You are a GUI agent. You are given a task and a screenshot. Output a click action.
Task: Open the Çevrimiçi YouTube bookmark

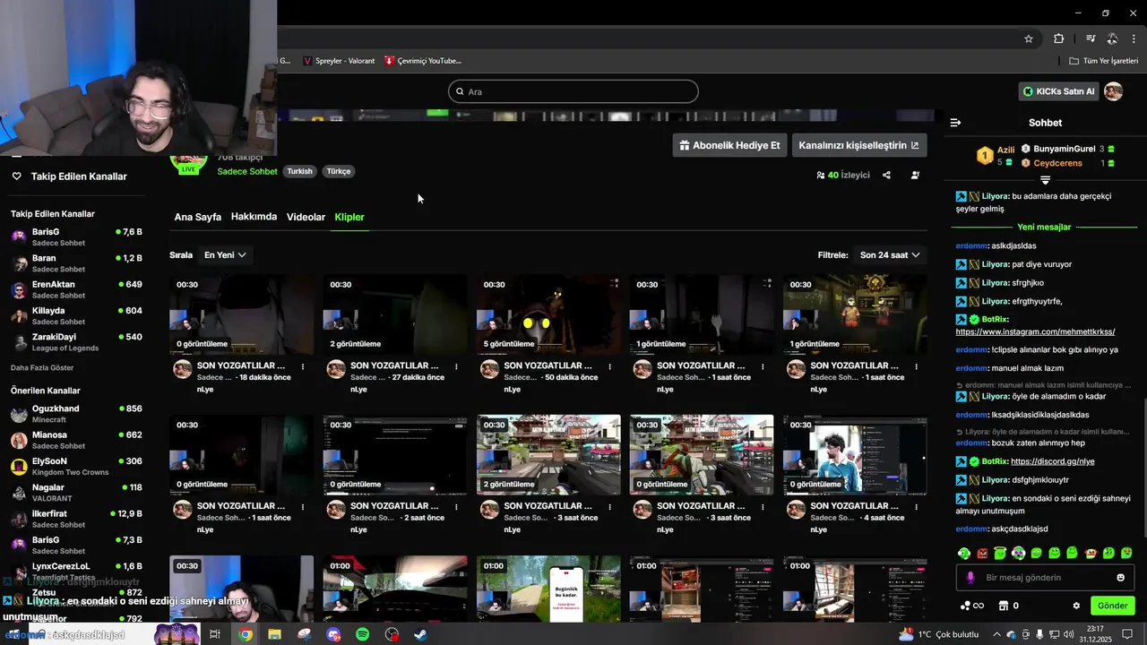coord(423,61)
